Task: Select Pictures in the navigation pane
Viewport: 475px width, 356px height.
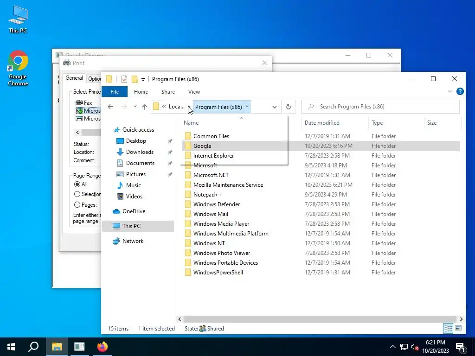Action: pyautogui.click(x=136, y=174)
